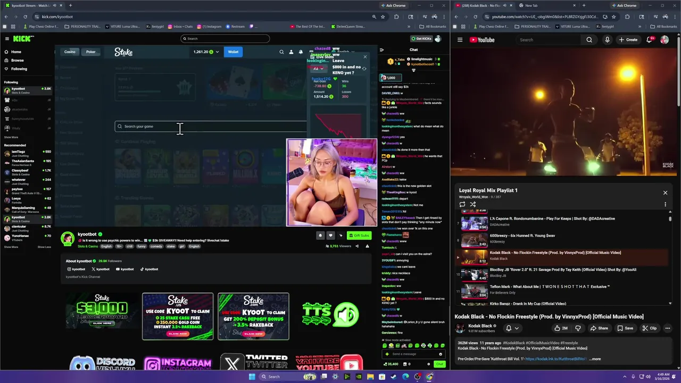Open YunoHanae recommended channel
This screenshot has width=681, height=383.
pyautogui.click(x=27, y=237)
